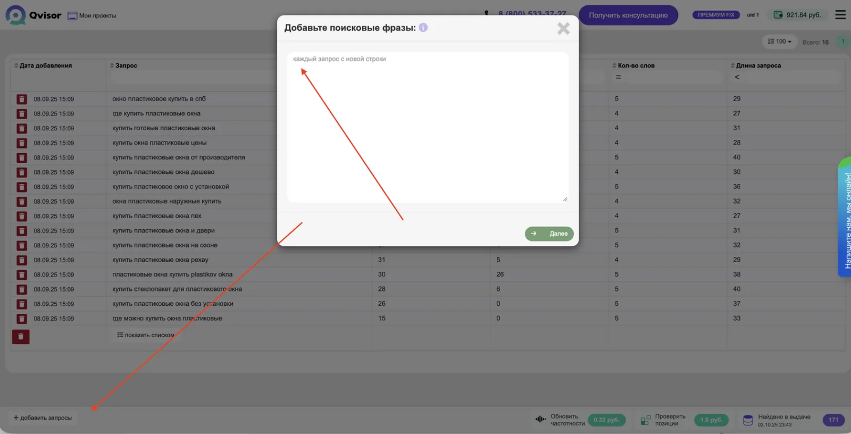Open the '<' filter operator under Длина запроса
851x434 pixels.
737,77
